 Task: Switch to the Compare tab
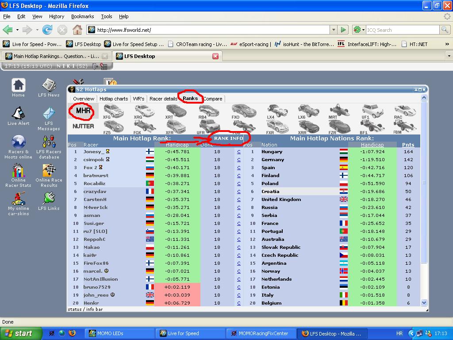coord(213,99)
